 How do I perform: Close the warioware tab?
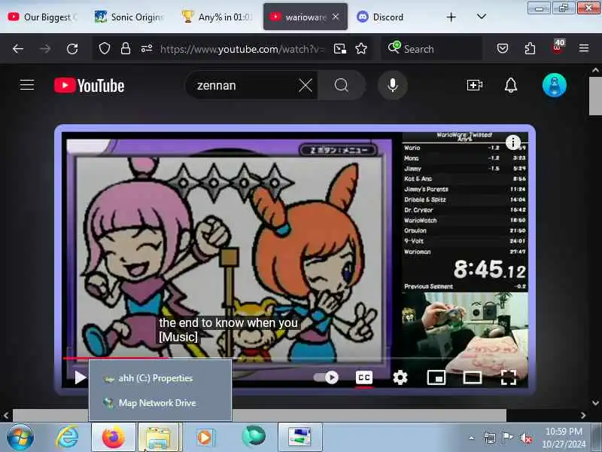[336, 17]
